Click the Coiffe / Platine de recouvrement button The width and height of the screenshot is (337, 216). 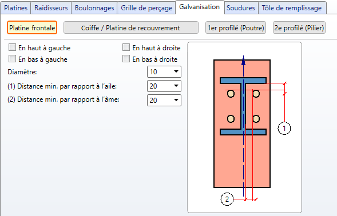tap(131, 27)
